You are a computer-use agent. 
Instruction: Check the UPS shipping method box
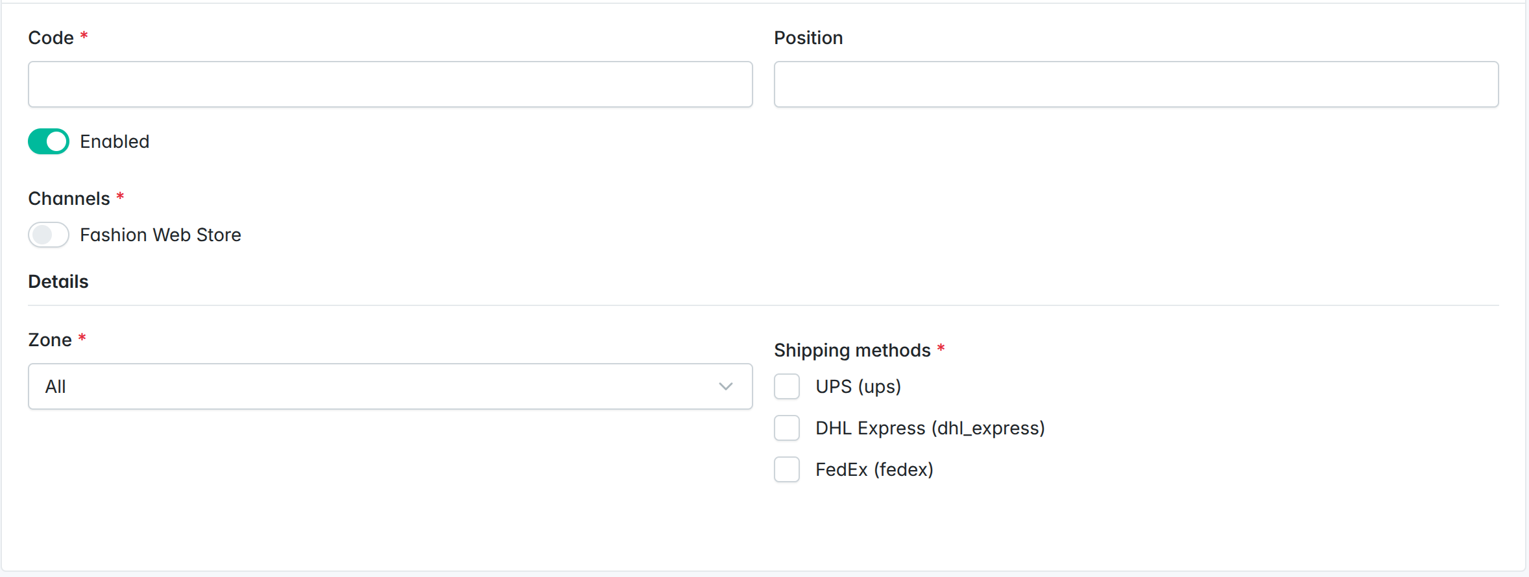(x=787, y=386)
